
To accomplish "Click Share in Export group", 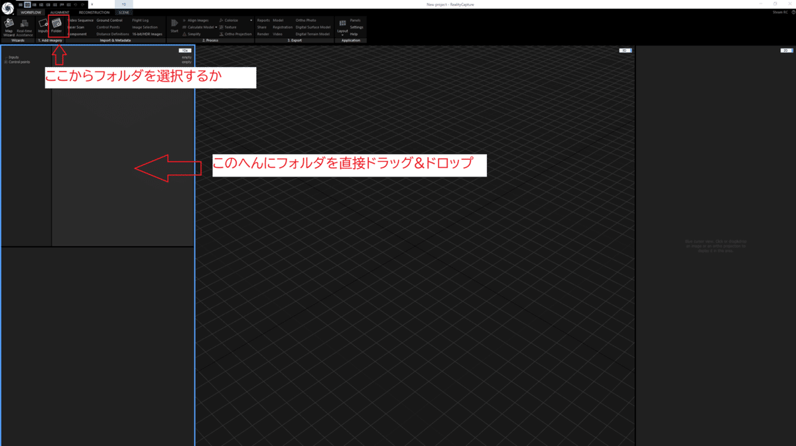I will click(x=261, y=27).
